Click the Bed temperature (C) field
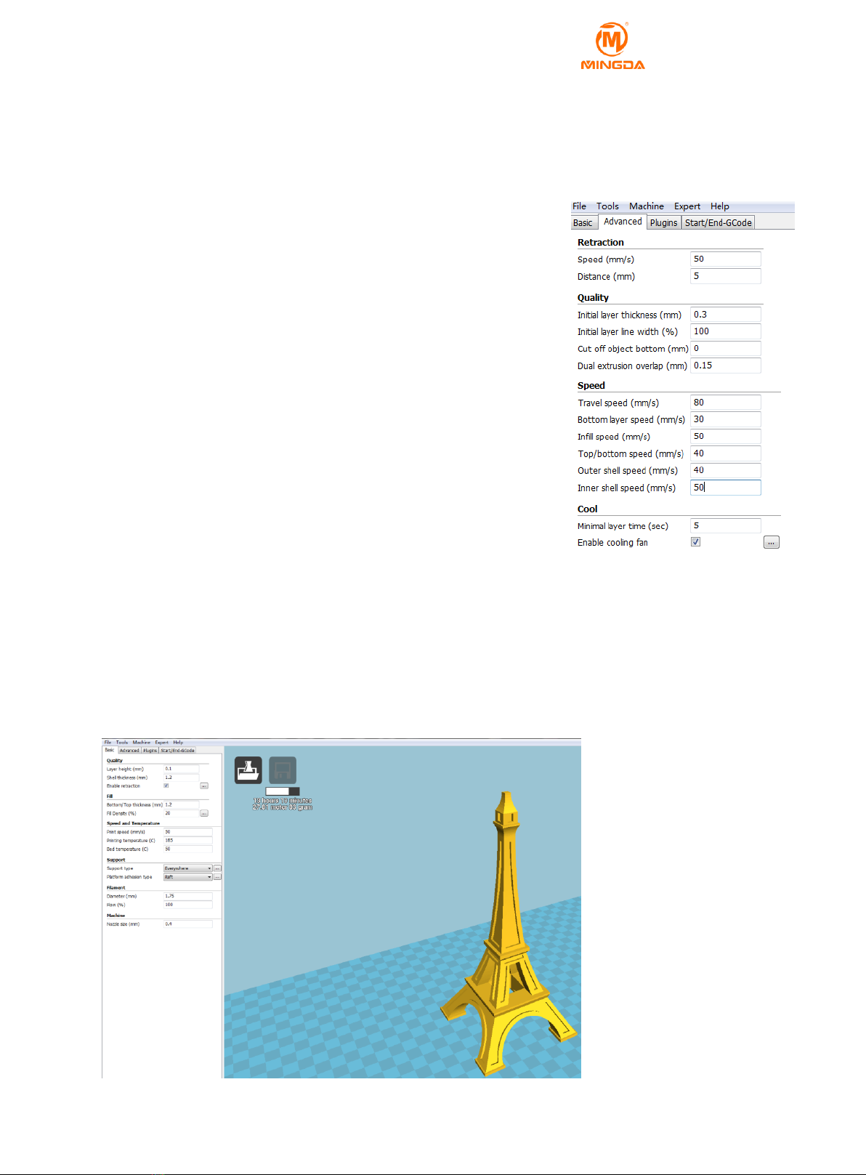Viewport: 866px width, 1175px height. pyautogui.click(x=188, y=849)
